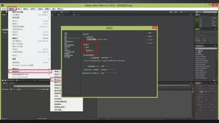Open the Auto Reload Footage dropdown
This screenshot has width=219, height=123.
[106, 58]
